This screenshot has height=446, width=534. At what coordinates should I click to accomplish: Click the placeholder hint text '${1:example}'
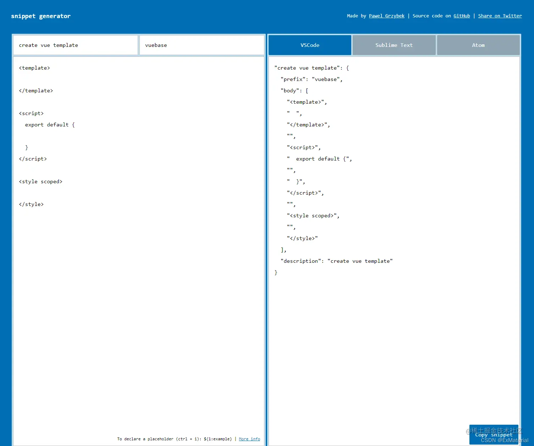click(x=218, y=439)
